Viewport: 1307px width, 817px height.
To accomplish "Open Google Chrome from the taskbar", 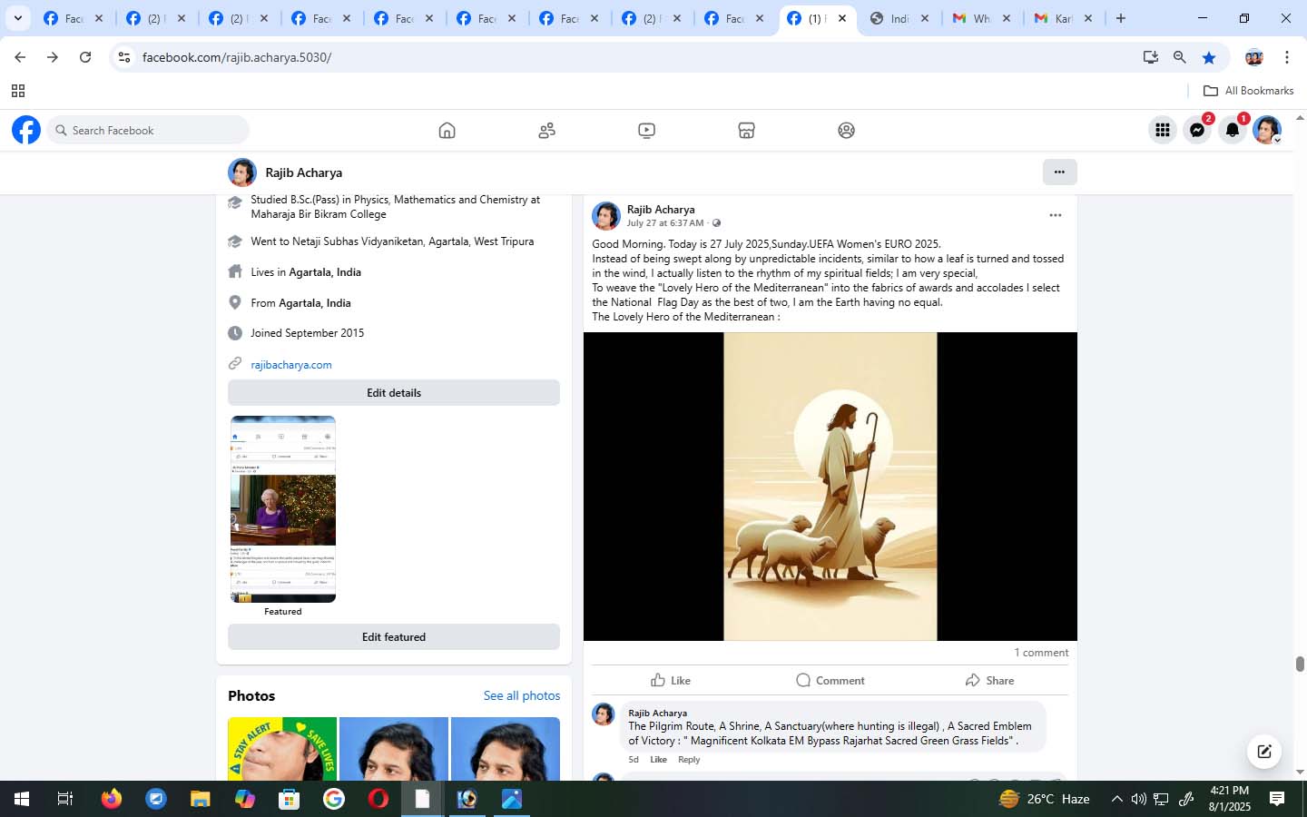I will 334,799.
